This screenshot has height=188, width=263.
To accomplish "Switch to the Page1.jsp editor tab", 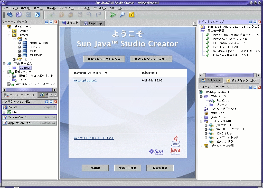I will pos(93,23).
